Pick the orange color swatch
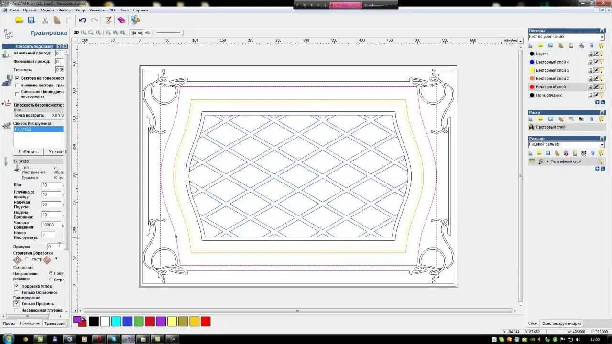The image size is (612, 344). coord(194,322)
